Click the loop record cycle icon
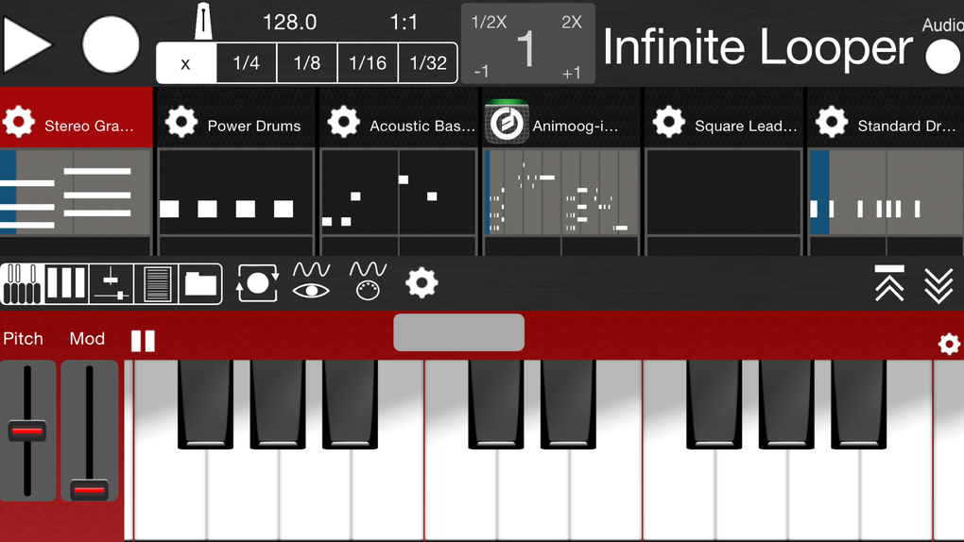 [x=257, y=283]
